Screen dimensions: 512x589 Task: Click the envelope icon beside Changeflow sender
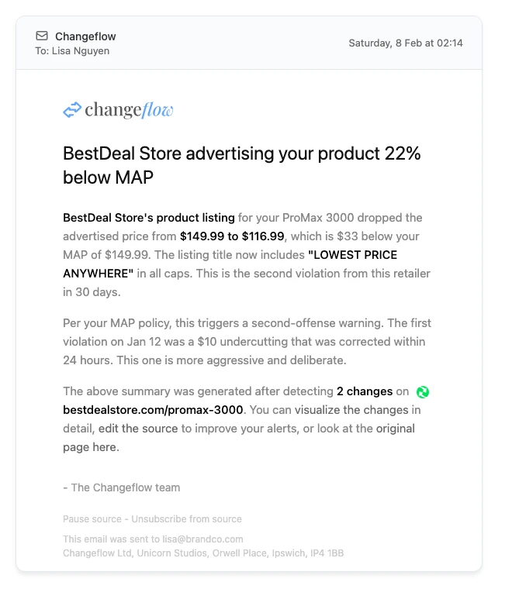(x=42, y=36)
